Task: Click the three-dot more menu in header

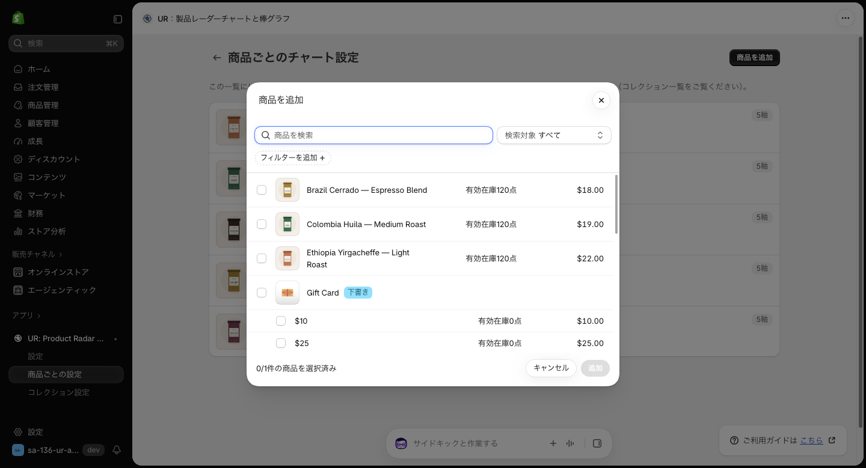Action: tap(846, 18)
